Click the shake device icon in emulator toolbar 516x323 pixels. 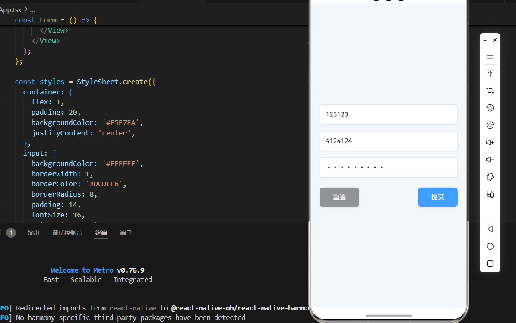coord(490,177)
